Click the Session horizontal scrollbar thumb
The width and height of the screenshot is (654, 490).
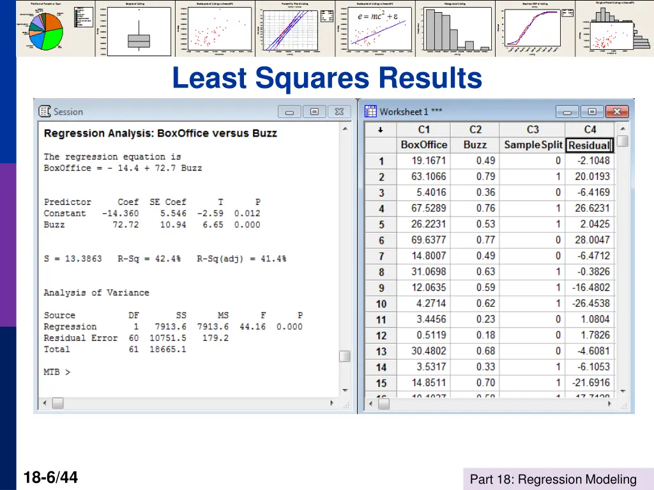tap(58, 403)
